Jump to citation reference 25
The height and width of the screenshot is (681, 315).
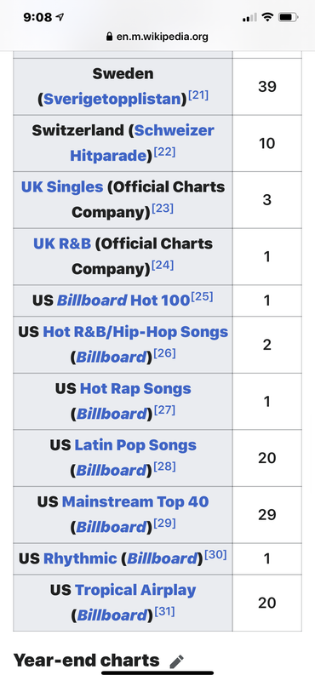pyautogui.click(x=202, y=297)
